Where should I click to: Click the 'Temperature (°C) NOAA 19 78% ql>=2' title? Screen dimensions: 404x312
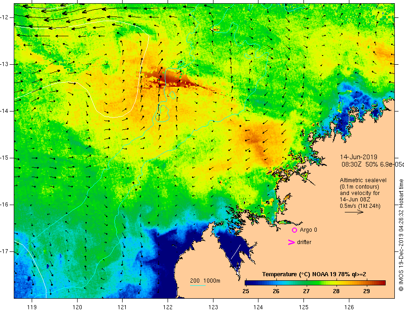tap(314, 274)
